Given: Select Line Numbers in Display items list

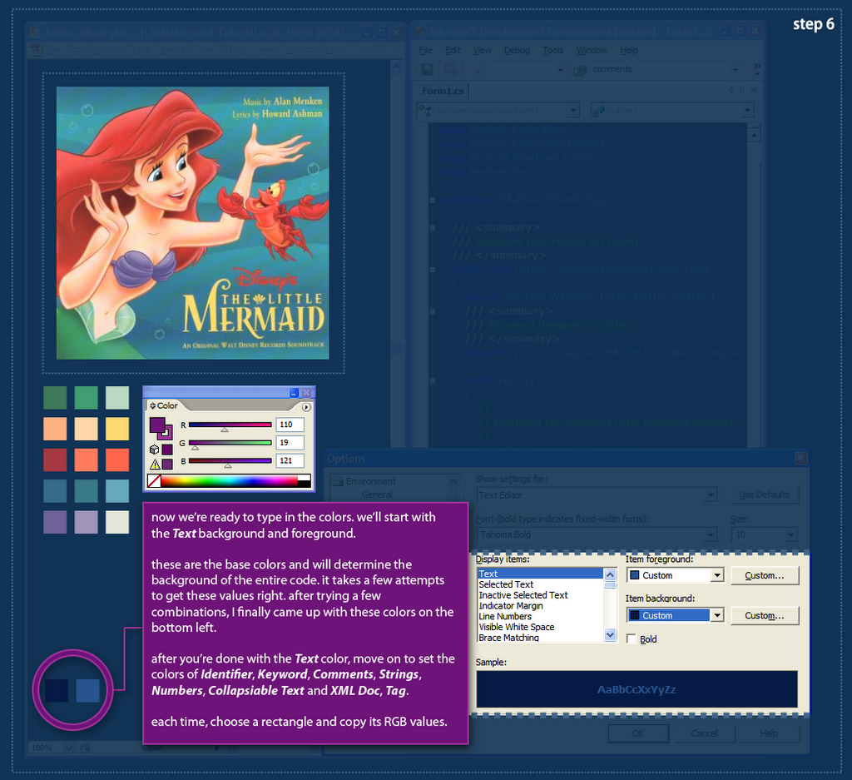Looking at the screenshot, I should pyautogui.click(x=540, y=616).
